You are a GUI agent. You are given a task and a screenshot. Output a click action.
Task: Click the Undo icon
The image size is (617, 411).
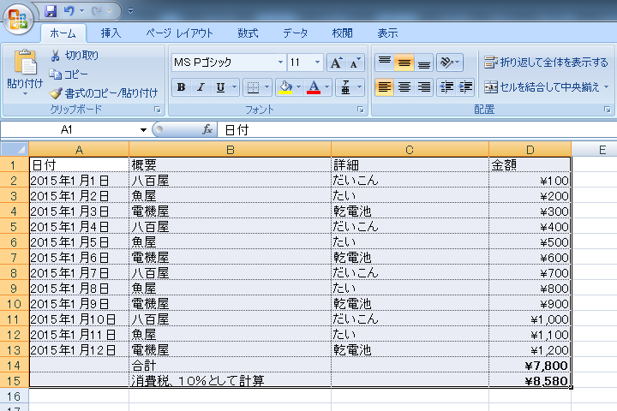coord(69,11)
